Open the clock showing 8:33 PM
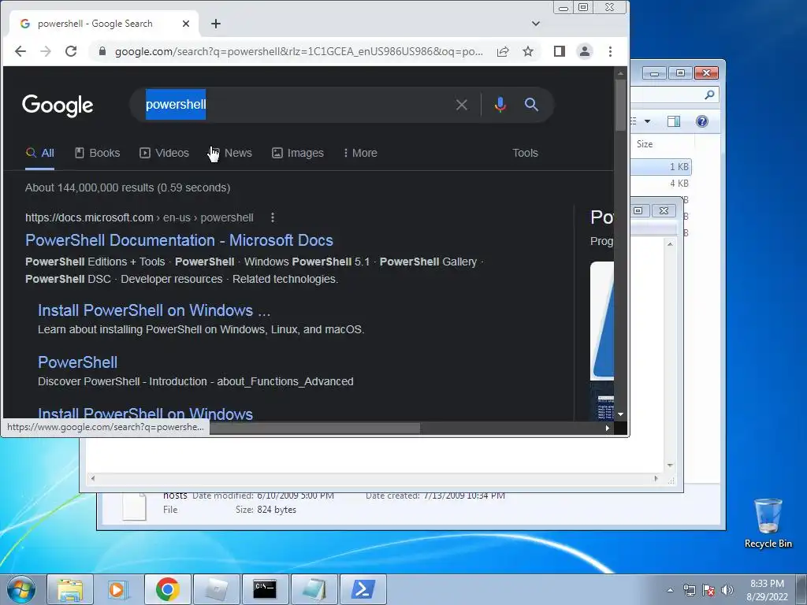This screenshot has height=605, width=807. 767,590
